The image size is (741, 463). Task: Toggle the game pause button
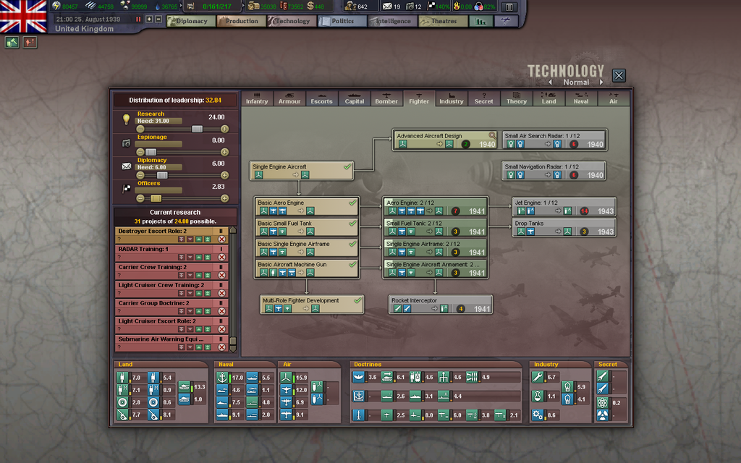[138, 20]
